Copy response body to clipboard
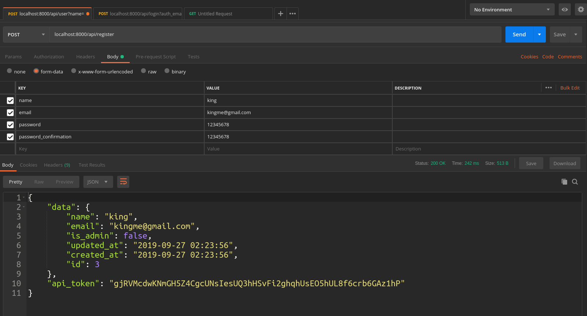 [564, 182]
